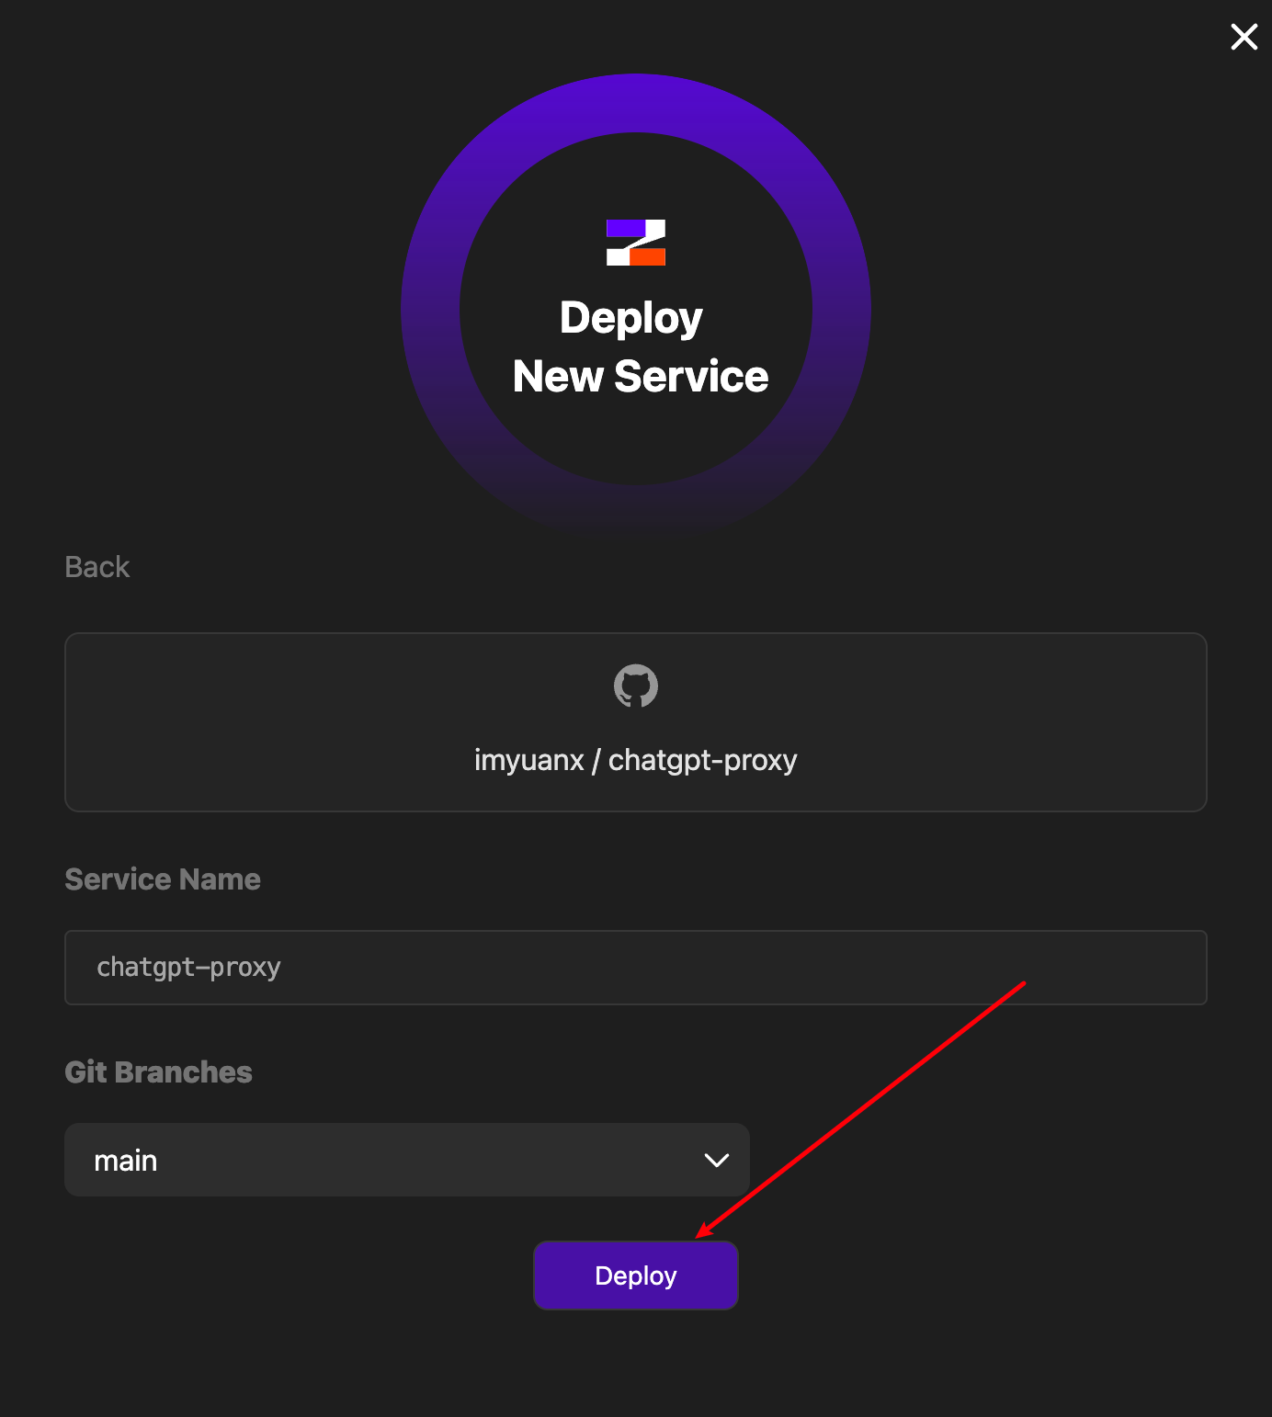Select the imyuanx / chatgpt-proxy repository text
The width and height of the screenshot is (1272, 1417).
[636, 761]
